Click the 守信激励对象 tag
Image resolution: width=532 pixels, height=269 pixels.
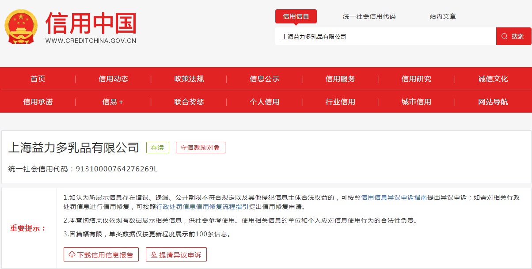tap(201, 148)
